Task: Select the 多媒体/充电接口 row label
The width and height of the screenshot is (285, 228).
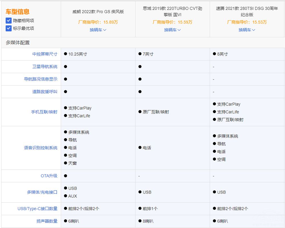Action: (x=42, y=192)
